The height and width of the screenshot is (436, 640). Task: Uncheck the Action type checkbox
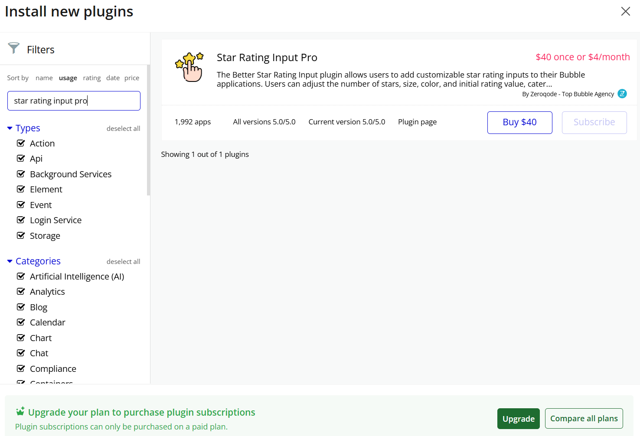point(21,143)
